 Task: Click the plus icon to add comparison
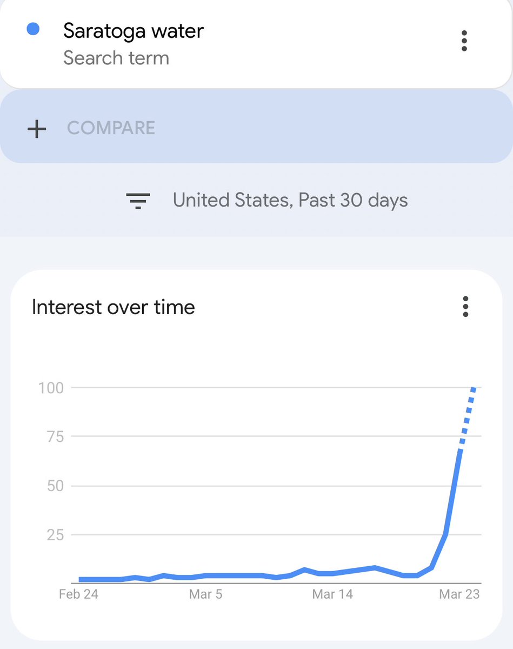pyautogui.click(x=37, y=129)
